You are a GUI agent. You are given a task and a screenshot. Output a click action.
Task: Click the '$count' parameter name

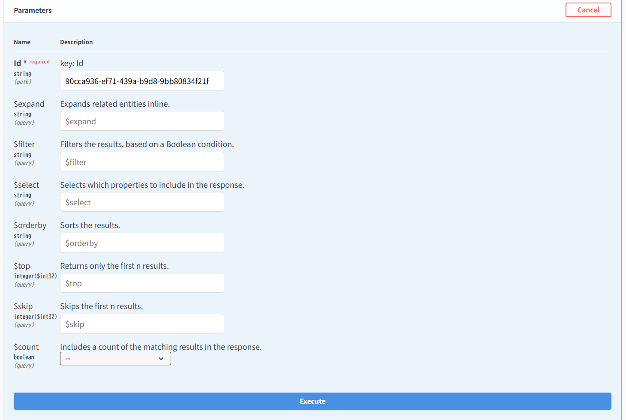point(26,347)
